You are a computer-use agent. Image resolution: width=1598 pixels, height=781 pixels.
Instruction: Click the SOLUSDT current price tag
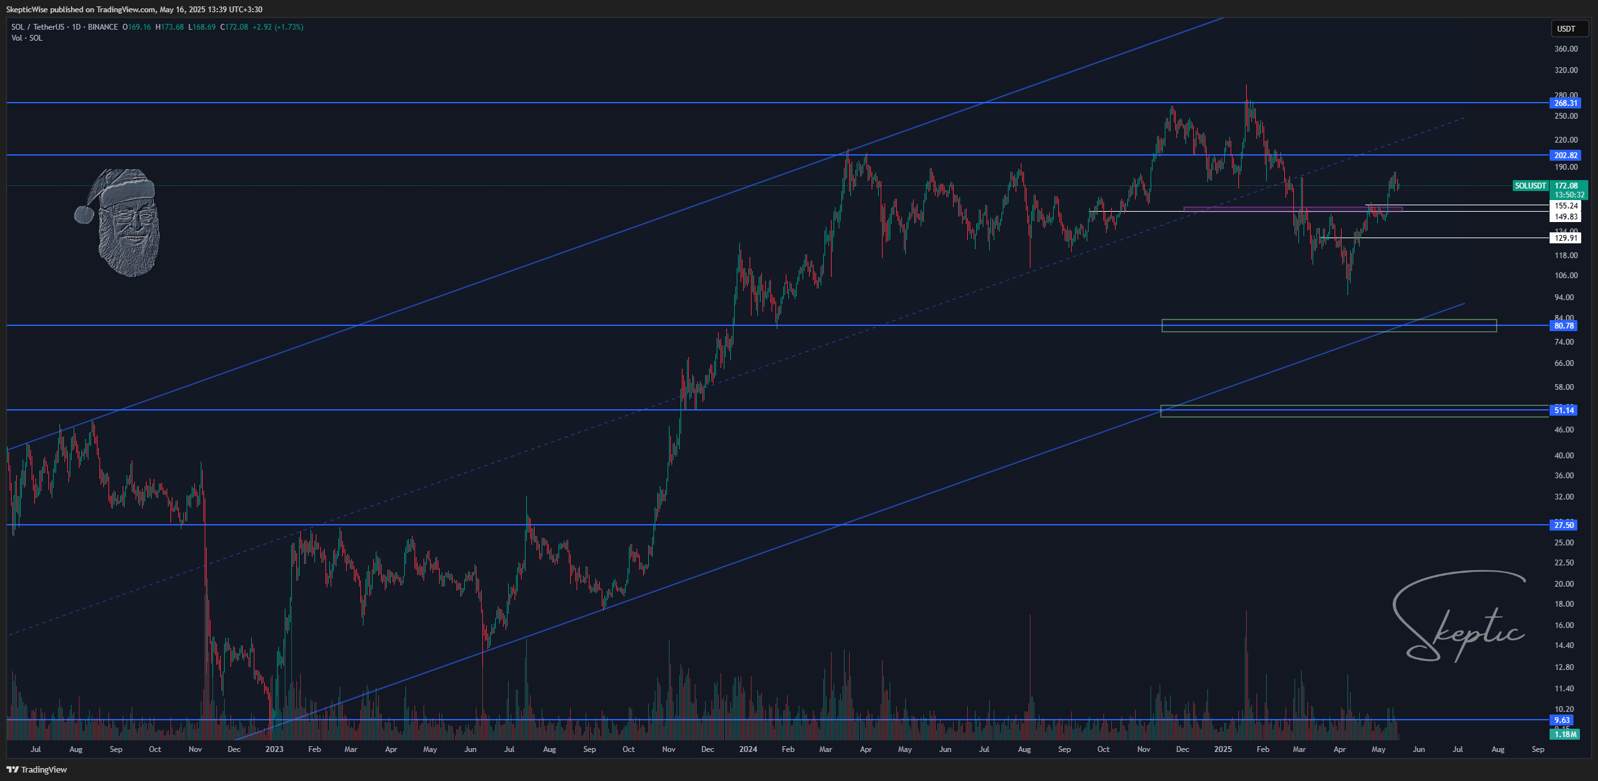click(x=1530, y=186)
